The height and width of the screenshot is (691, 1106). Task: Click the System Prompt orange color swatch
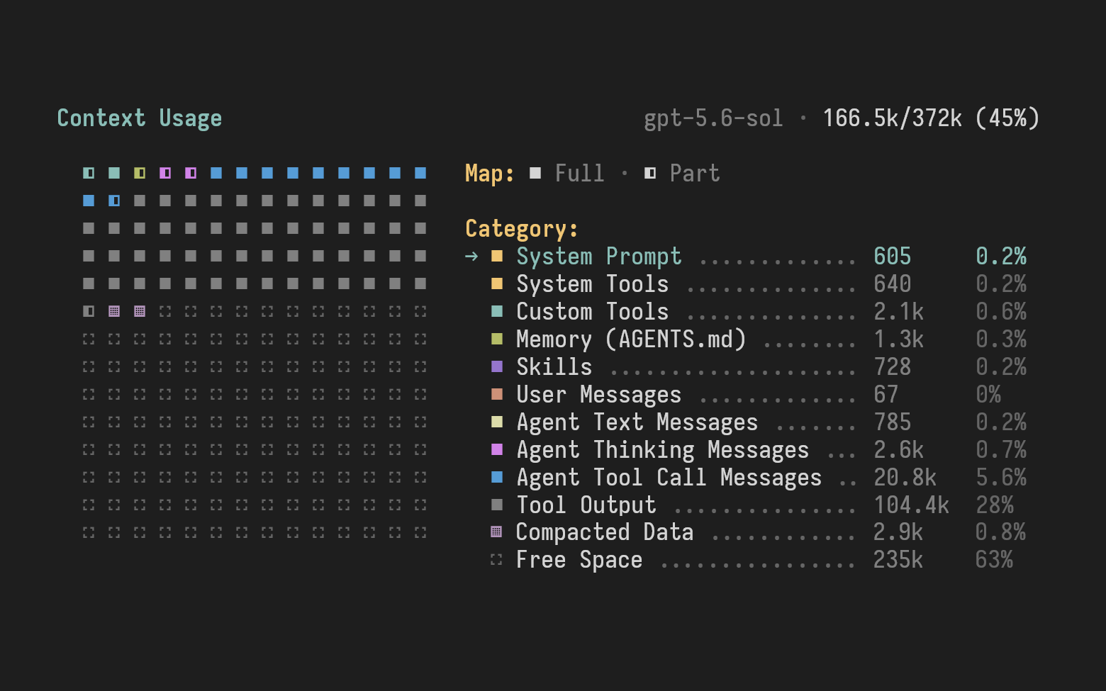(x=497, y=256)
